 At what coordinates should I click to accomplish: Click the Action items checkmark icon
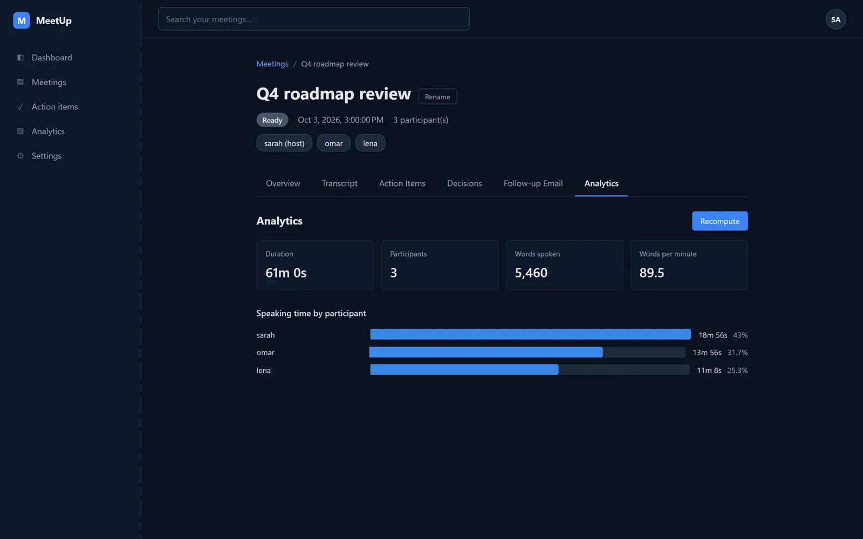pos(20,107)
